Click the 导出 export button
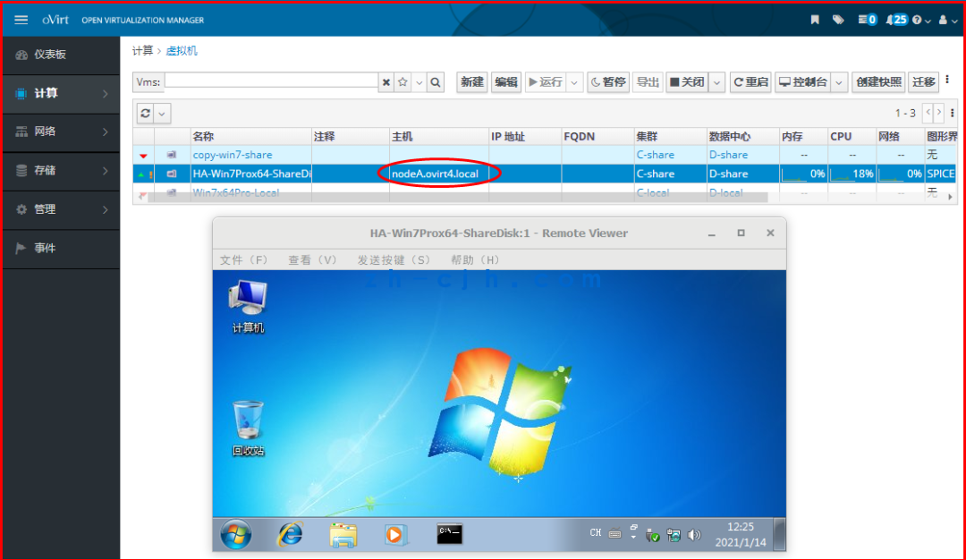 (648, 82)
